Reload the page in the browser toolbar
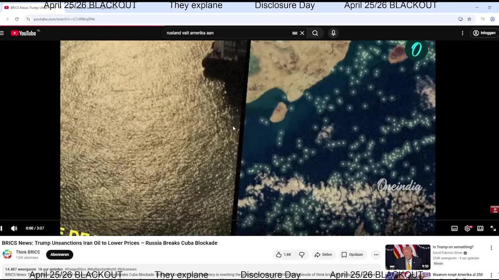 (x=17, y=19)
